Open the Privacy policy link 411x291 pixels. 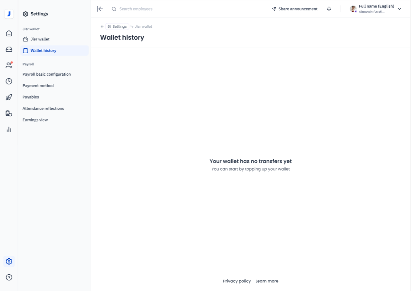click(237, 281)
